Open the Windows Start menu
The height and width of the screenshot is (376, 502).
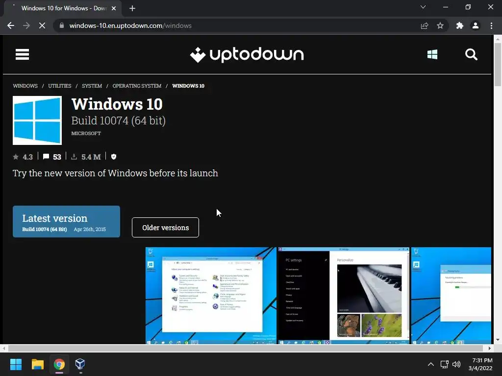click(16, 364)
